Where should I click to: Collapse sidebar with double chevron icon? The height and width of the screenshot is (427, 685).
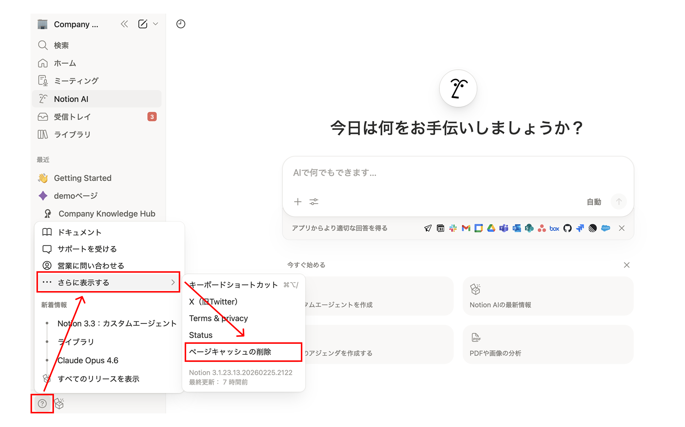(x=124, y=24)
